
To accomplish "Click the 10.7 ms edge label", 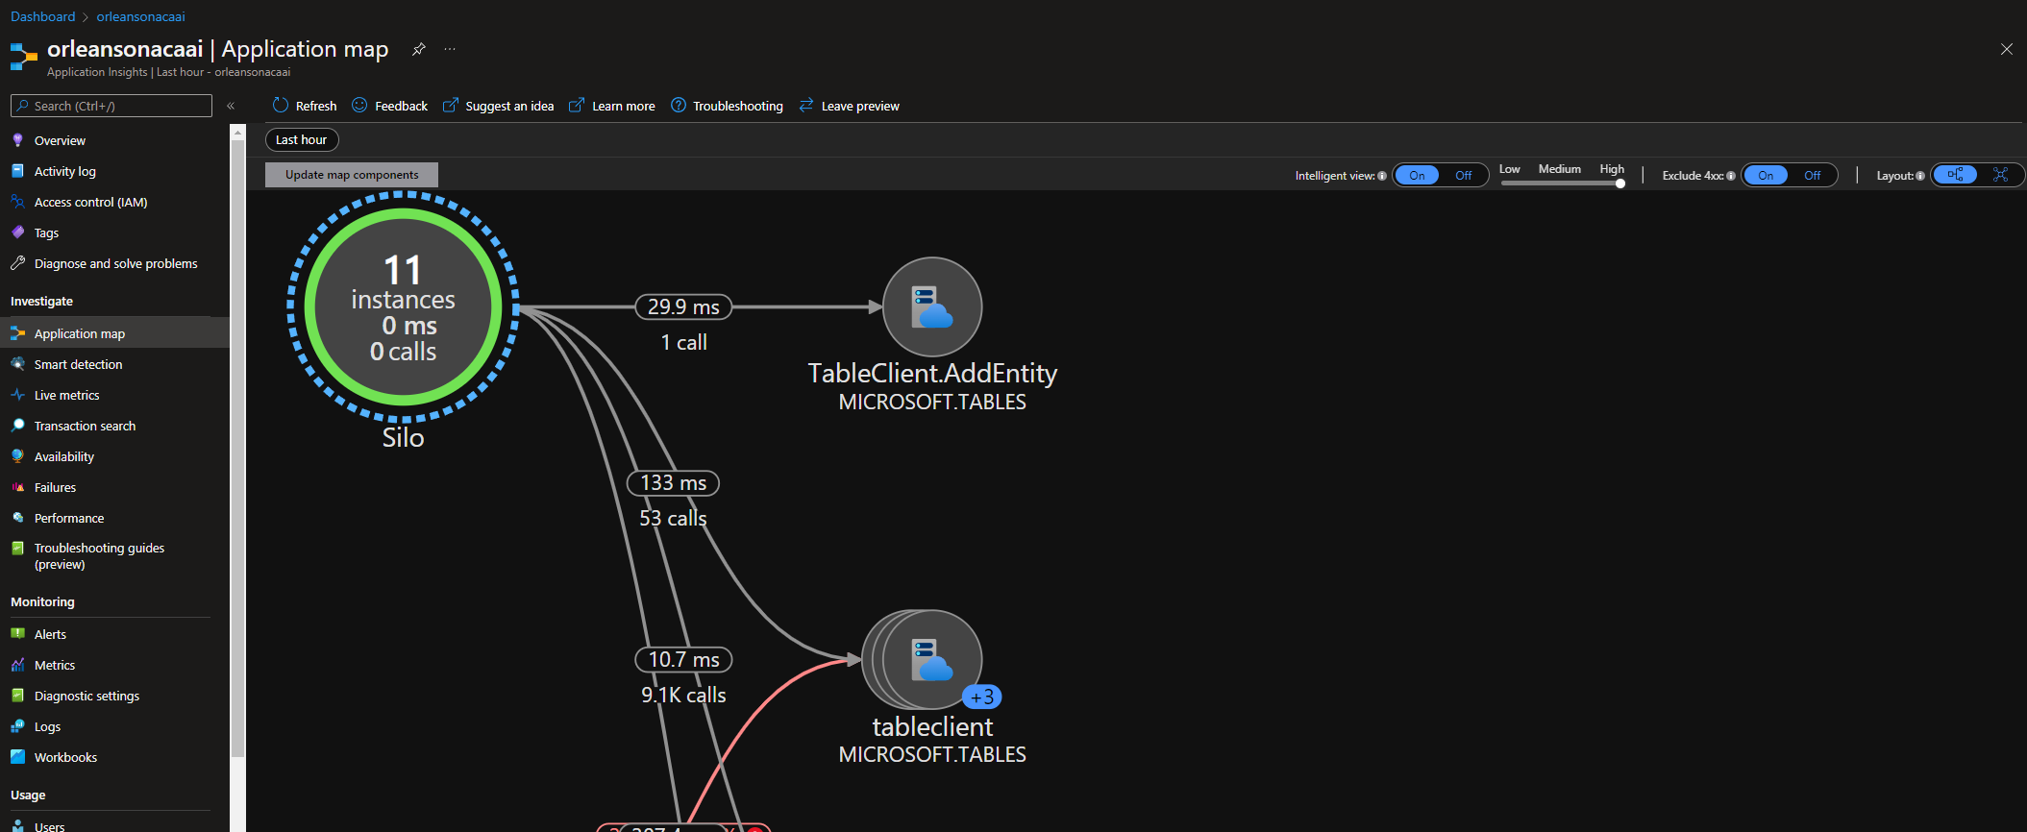I will 683,659.
